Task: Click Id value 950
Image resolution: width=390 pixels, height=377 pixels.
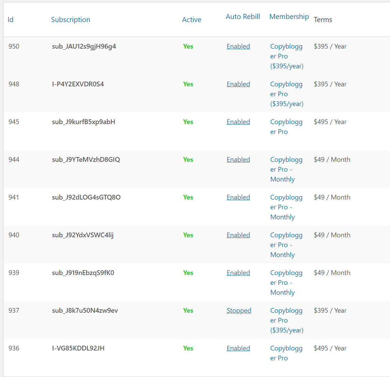Action: click(x=14, y=47)
